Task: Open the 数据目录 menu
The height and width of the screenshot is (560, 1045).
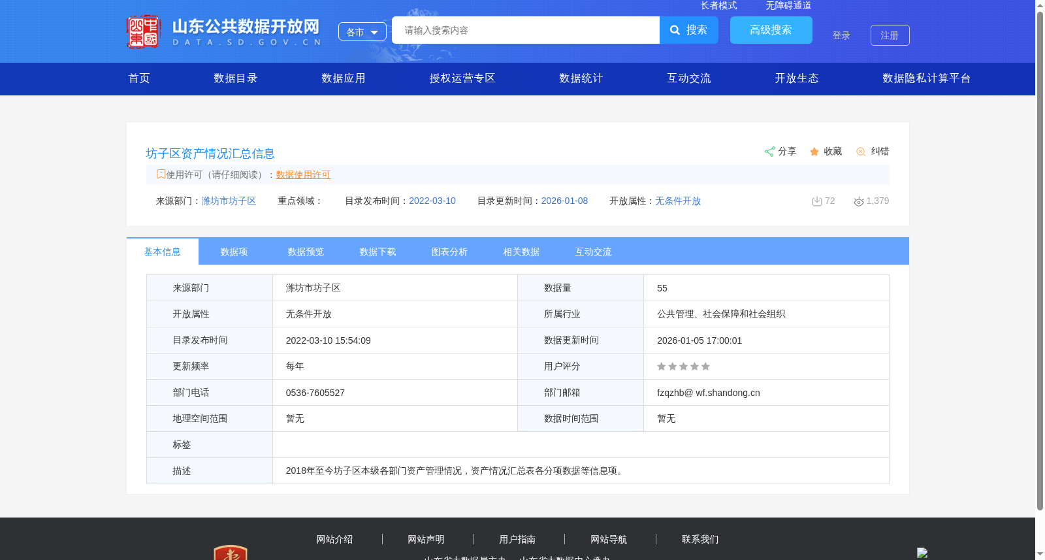Action: point(236,78)
